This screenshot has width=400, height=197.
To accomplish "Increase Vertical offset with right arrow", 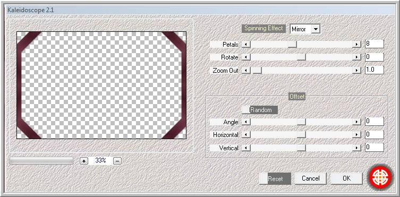I will [x=356, y=148].
